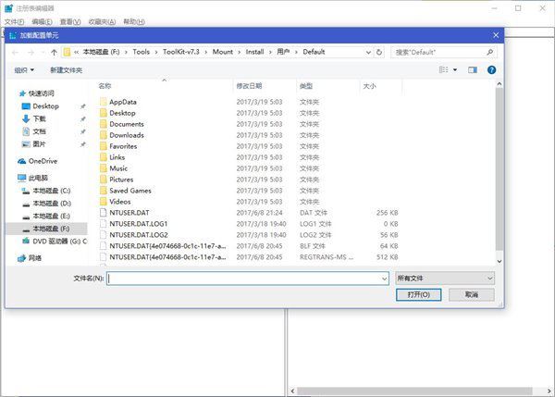The image size is (555, 397).
Task: Click the Cancel (取消) button
Action: [x=471, y=294]
